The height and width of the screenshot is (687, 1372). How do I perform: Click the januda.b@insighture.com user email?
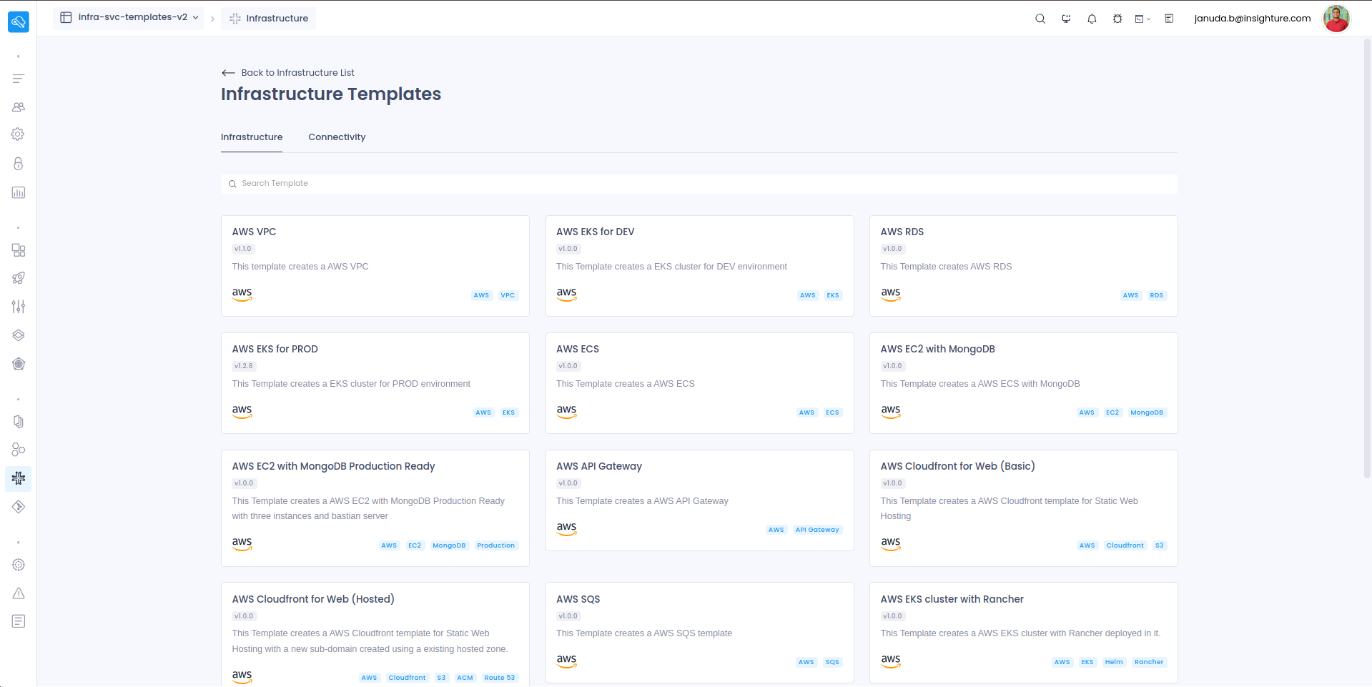[1253, 19]
